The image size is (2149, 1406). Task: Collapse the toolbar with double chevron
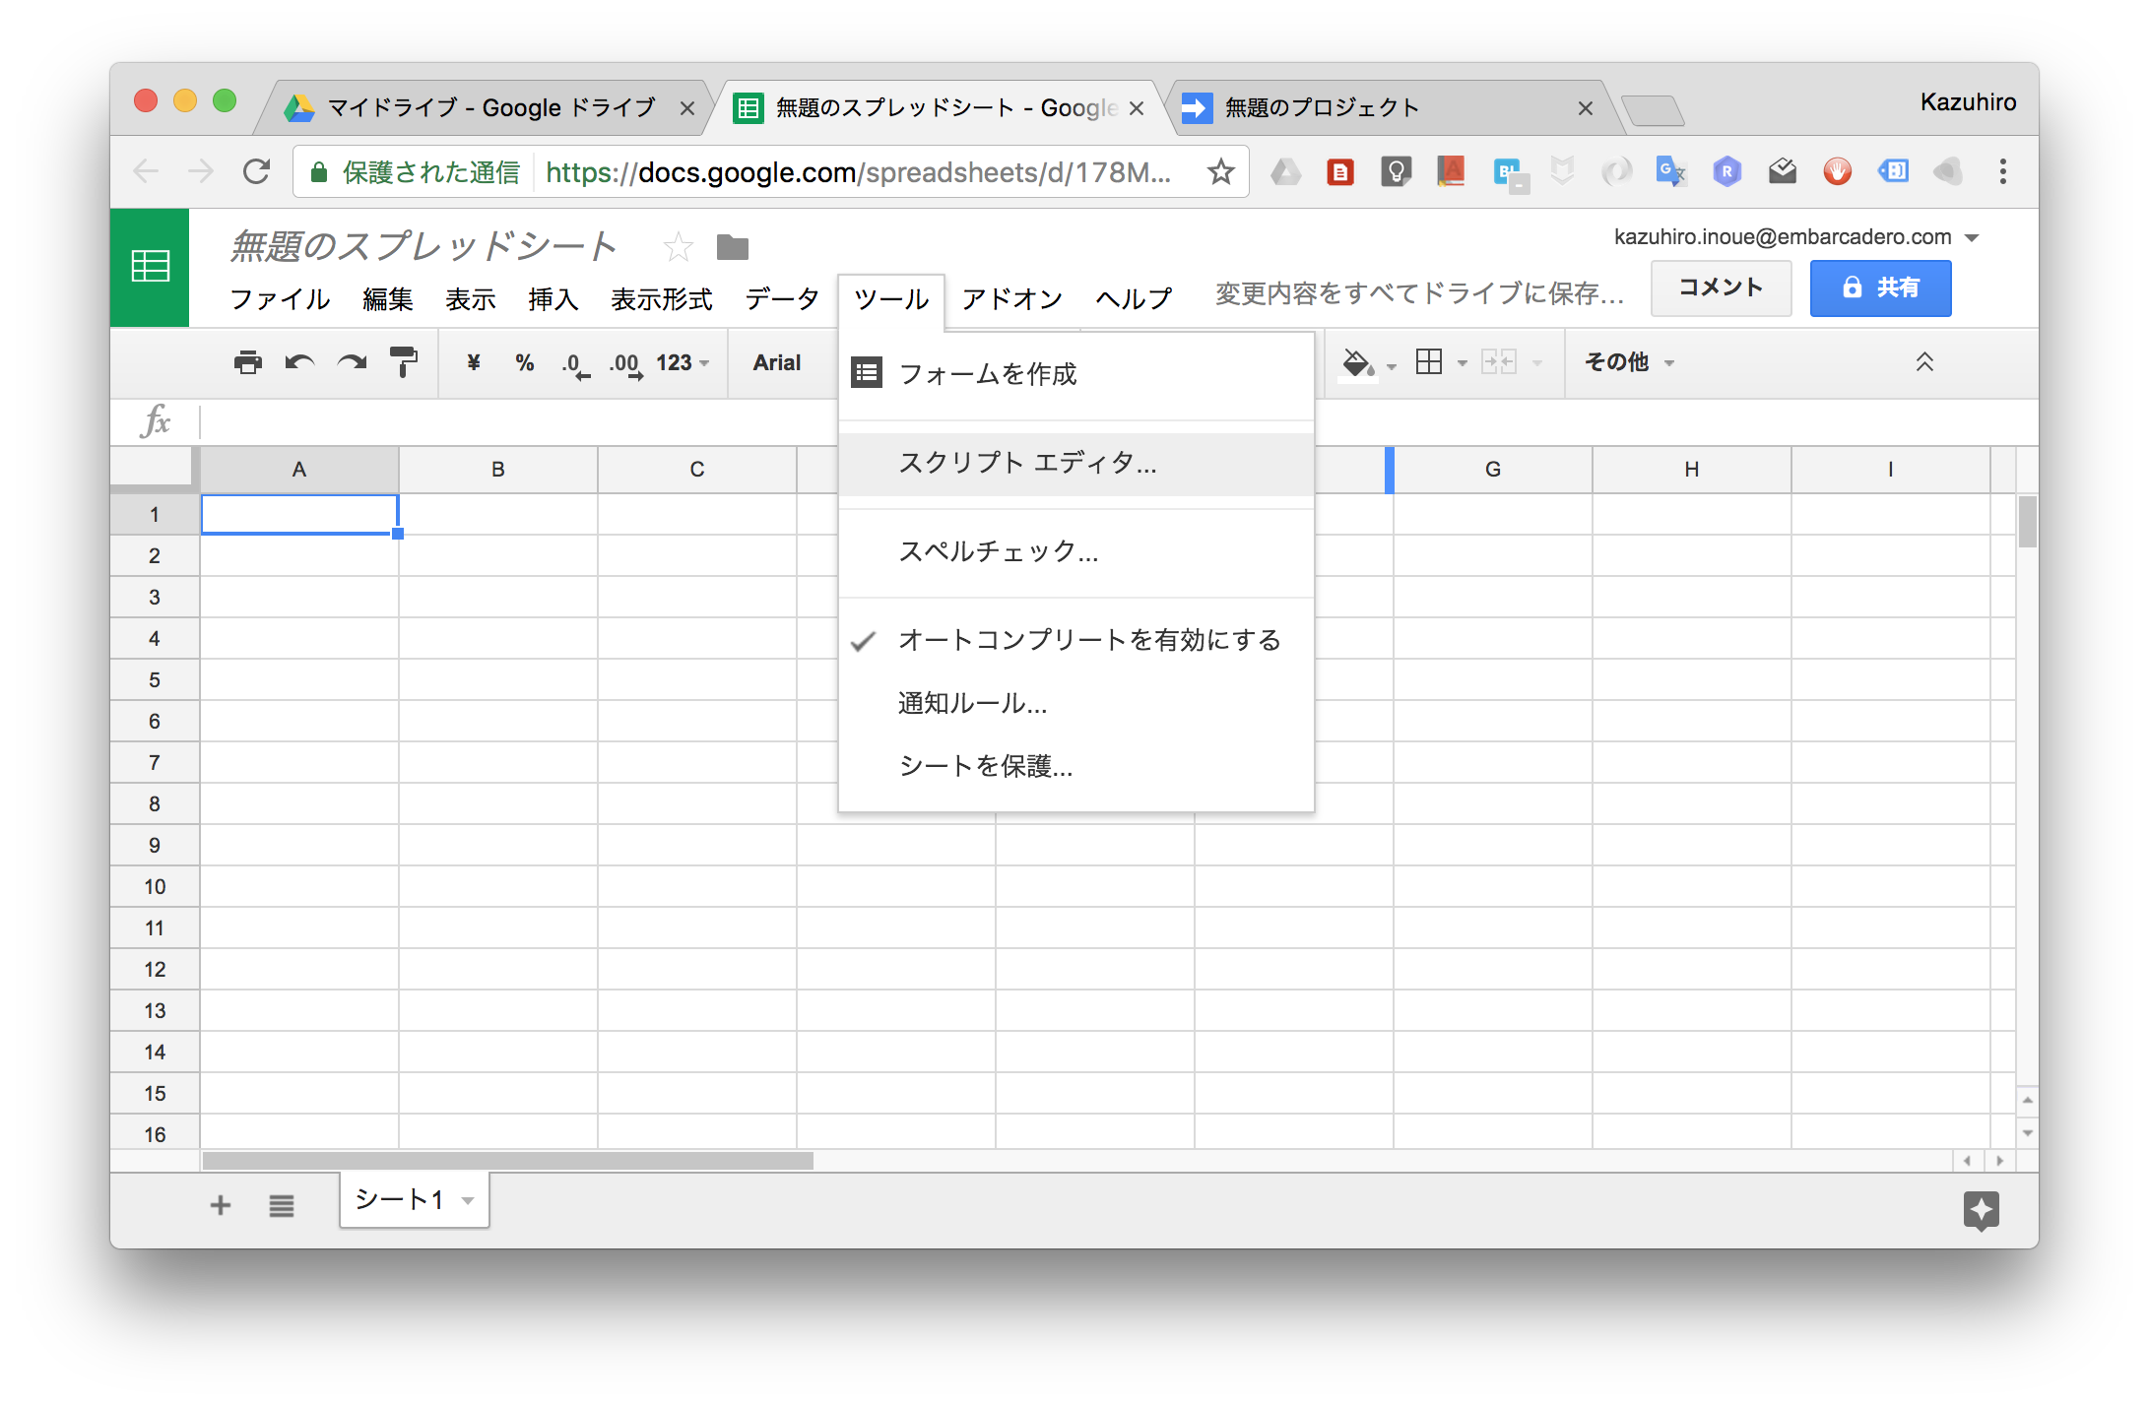click(1924, 362)
